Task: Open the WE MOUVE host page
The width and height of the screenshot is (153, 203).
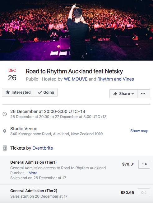Action: tap(76, 79)
